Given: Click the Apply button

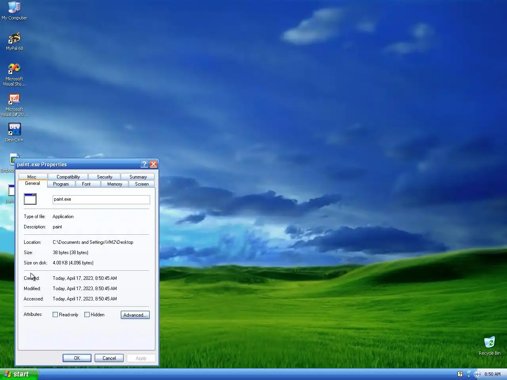Looking at the screenshot, I should click(x=141, y=358).
